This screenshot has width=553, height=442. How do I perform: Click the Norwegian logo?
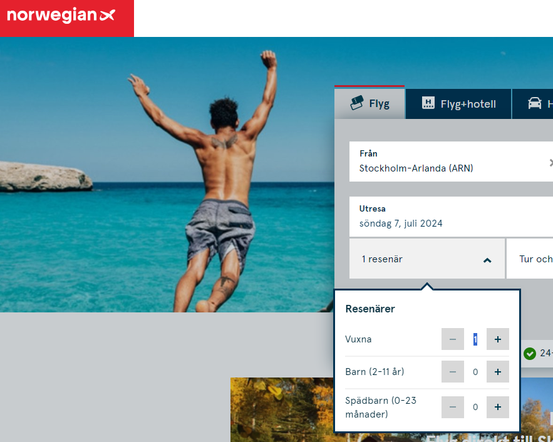[x=61, y=16]
